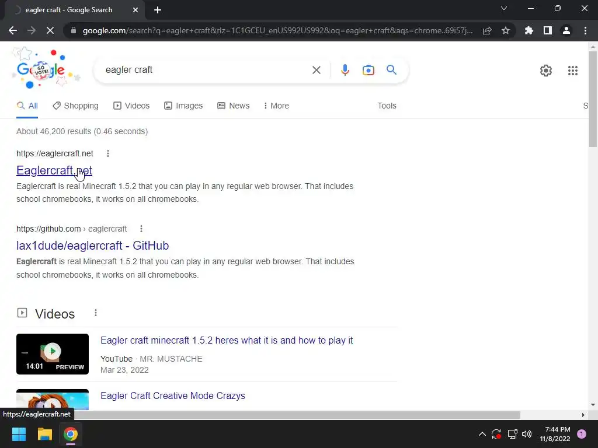Open Google apps grid
The height and width of the screenshot is (448, 598).
573,71
